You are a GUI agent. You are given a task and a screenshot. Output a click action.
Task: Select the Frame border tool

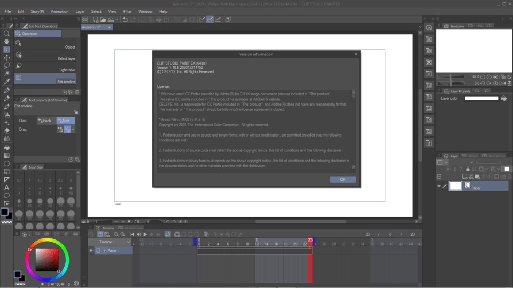click(6, 172)
